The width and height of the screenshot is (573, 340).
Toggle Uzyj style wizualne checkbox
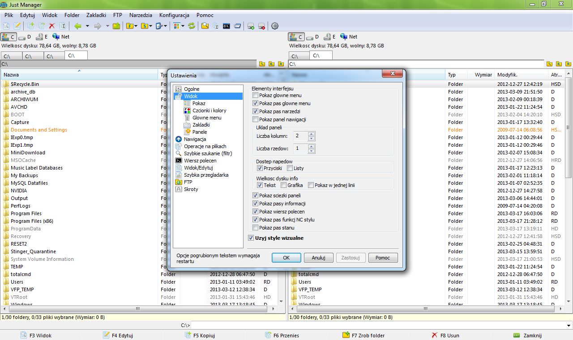coord(251,238)
